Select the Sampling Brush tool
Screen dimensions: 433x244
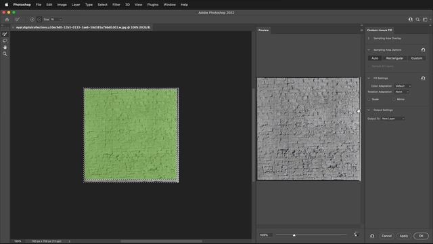pyautogui.click(x=5, y=35)
